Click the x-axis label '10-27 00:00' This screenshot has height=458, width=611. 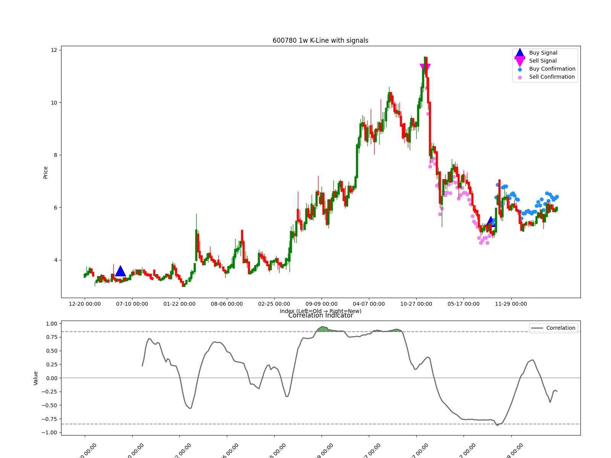click(416, 304)
